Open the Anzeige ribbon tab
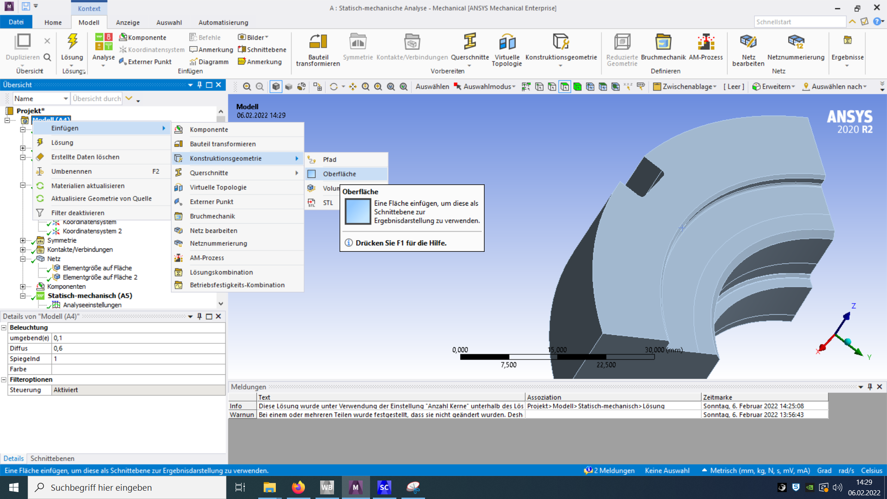Image resolution: width=887 pixels, height=499 pixels. pyautogui.click(x=128, y=22)
